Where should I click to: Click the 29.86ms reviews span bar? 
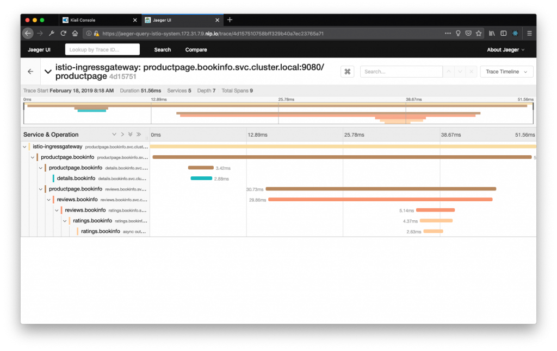pos(380,200)
